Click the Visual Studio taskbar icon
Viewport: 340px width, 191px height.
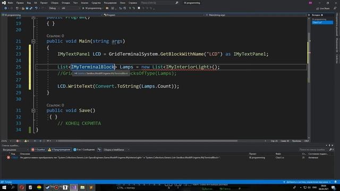74,187
